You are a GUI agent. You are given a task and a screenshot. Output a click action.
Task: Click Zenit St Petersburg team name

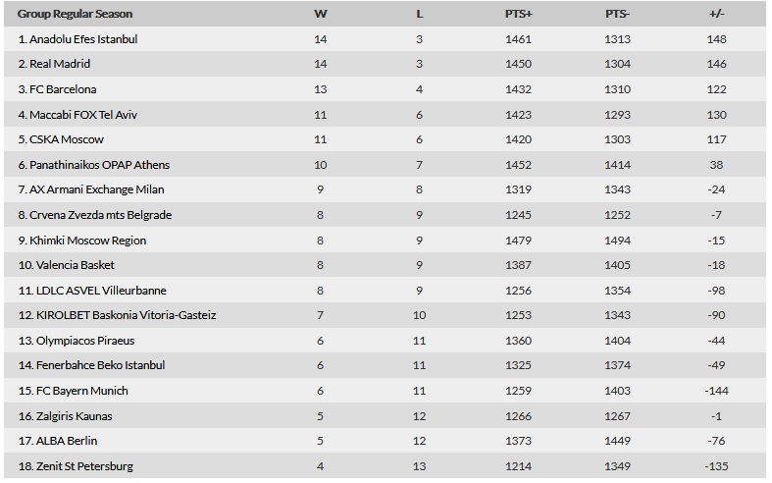click(84, 466)
